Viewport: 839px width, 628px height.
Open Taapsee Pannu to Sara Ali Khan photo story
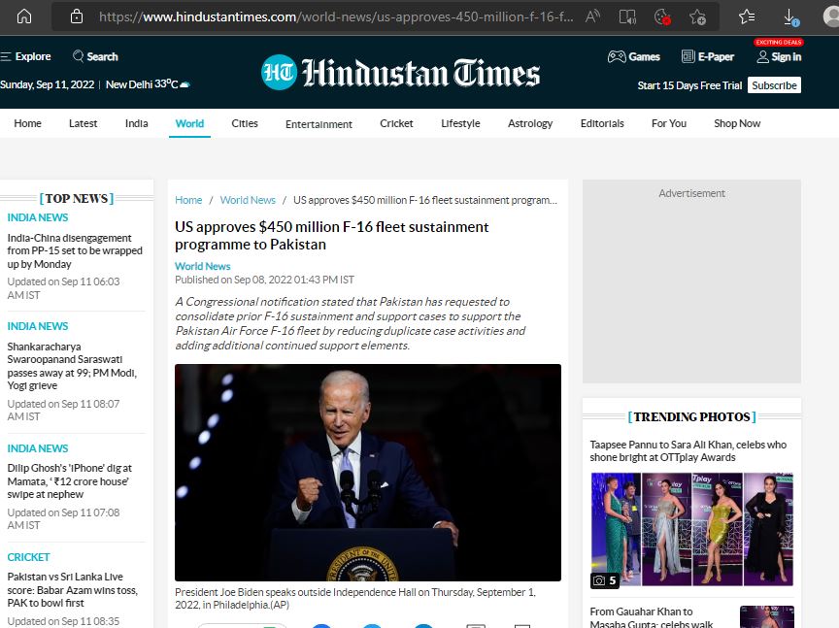click(x=688, y=451)
